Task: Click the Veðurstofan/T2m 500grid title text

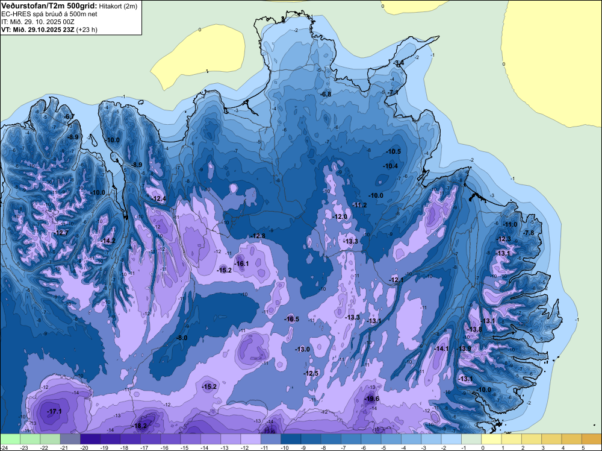Action: tap(49, 5)
